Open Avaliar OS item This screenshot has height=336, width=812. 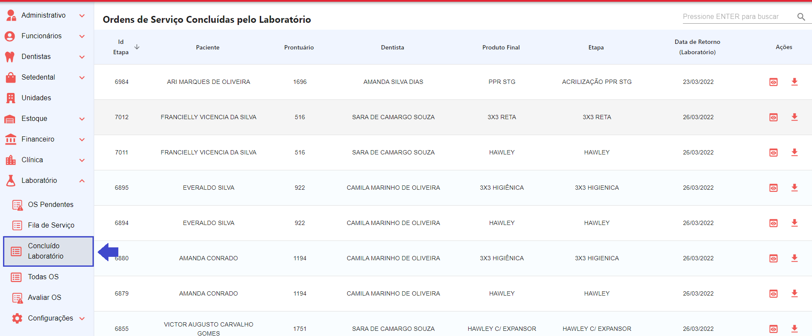pyautogui.click(x=44, y=298)
